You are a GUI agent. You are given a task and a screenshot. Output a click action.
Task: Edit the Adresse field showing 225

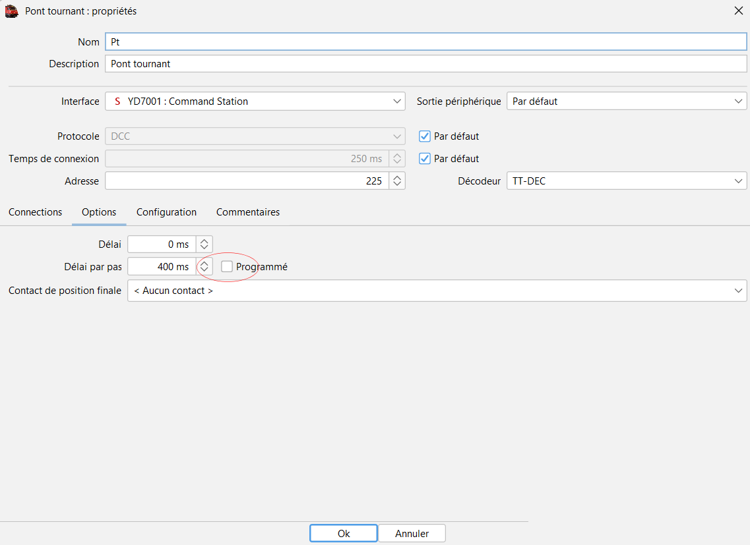point(247,181)
